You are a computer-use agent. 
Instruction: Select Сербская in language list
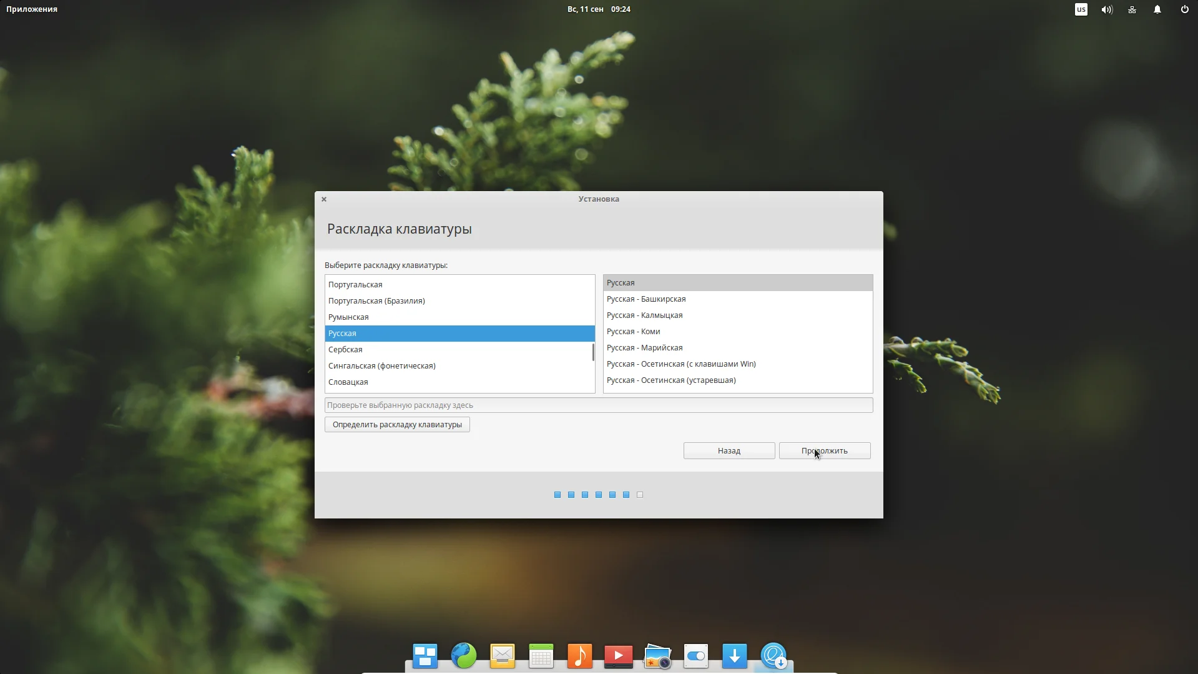coord(459,350)
